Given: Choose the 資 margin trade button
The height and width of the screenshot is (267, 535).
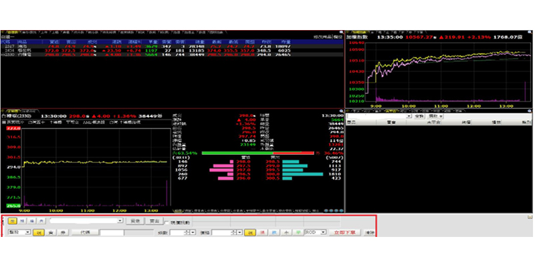Looking at the screenshot, I should 51,232.
